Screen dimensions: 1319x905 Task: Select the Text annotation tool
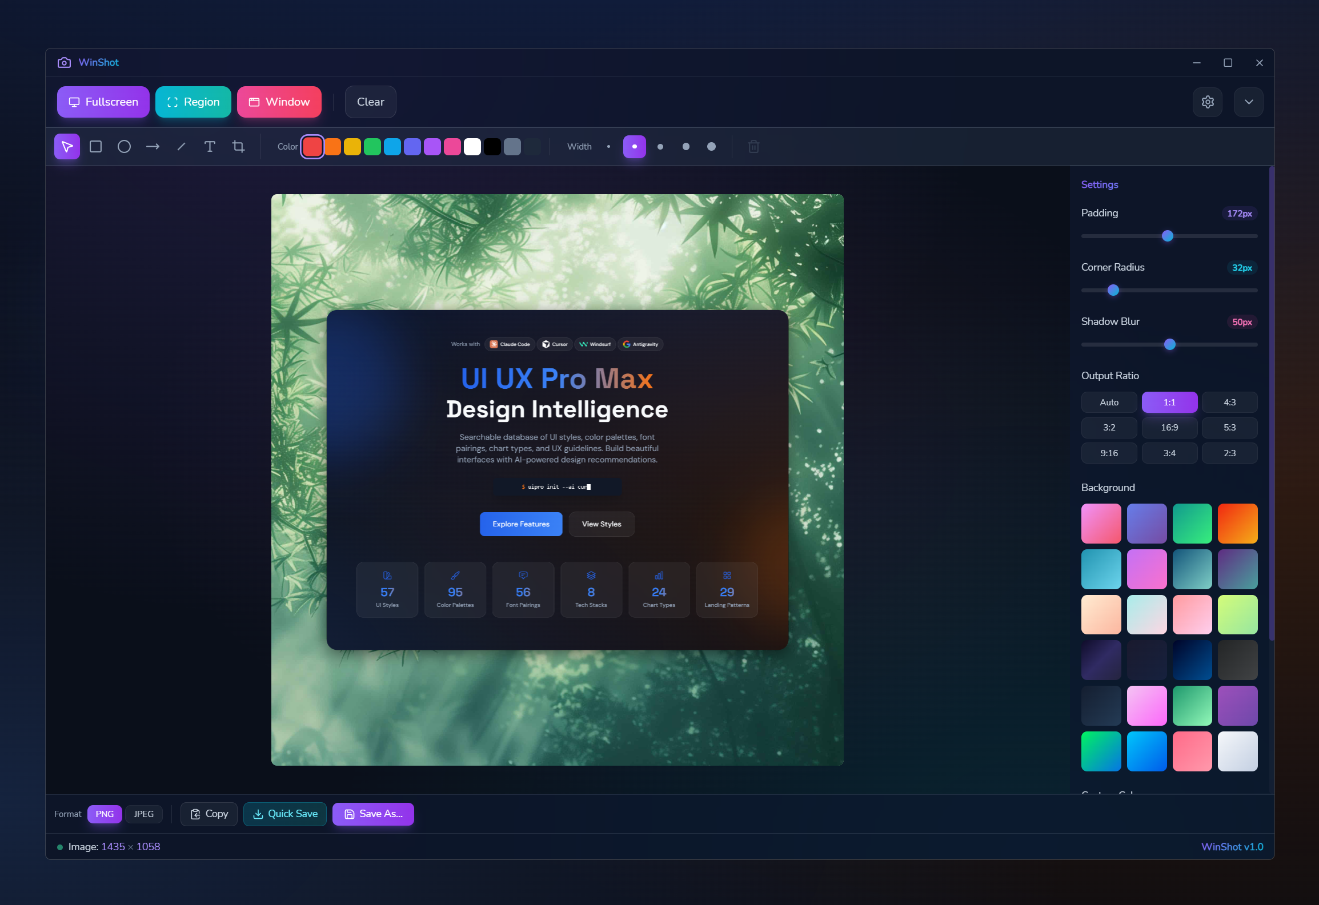tap(210, 147)
